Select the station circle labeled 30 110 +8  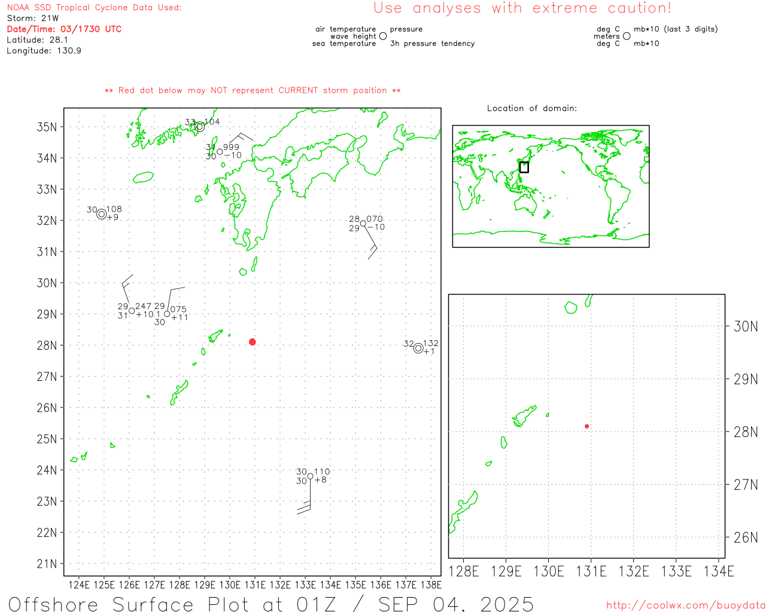(x=310, y=476)
